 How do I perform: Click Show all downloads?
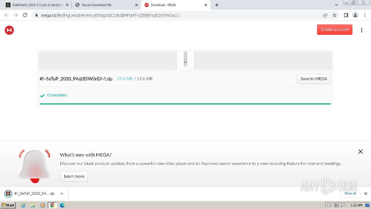[350, 193]
